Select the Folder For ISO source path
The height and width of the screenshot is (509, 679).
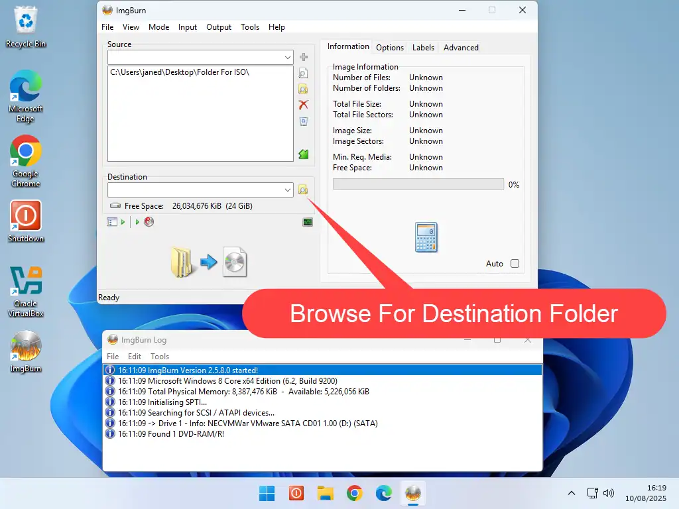point(179,72)
